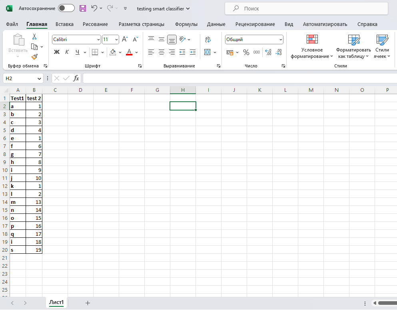
Task: Switch to the Формулы tab
Action: coord(186,24)
